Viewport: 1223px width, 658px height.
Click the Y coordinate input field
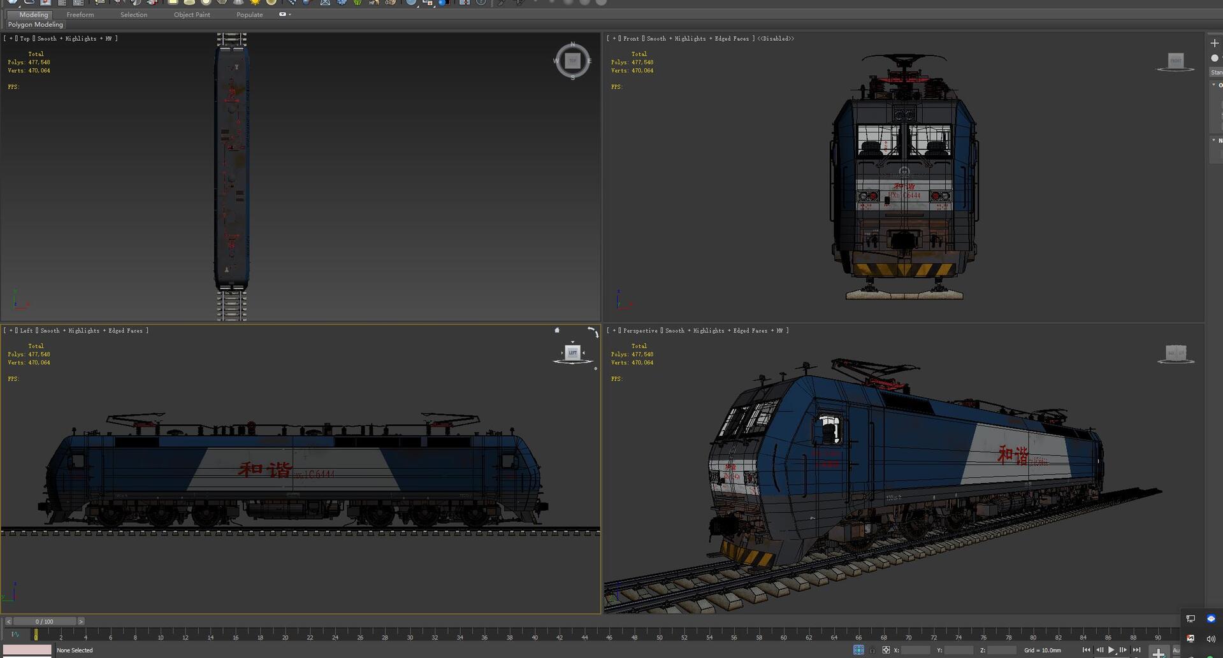point(959,650)
